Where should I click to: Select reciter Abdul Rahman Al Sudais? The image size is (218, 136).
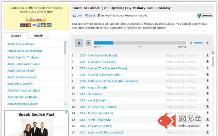(24, 64)
